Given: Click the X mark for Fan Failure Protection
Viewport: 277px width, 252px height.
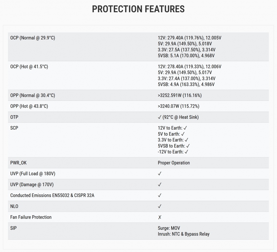Looking at the screenshot, I should tap(160, 217).
